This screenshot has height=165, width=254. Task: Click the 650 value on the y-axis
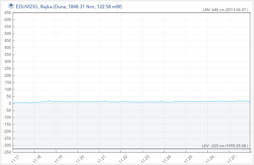[7, 13]
